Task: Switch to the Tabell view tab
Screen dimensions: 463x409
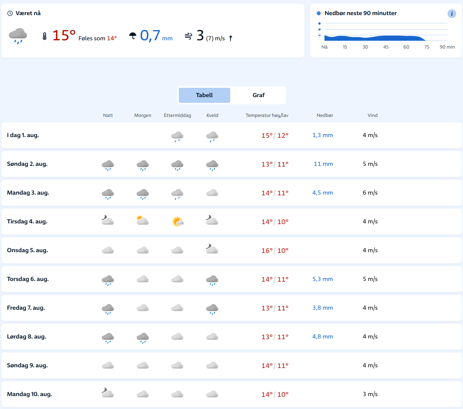Action: (204, 95)
